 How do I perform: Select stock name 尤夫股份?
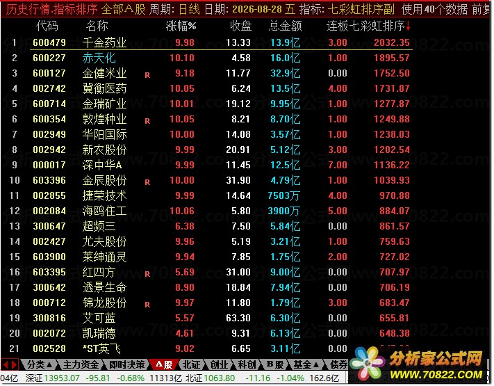104,241
